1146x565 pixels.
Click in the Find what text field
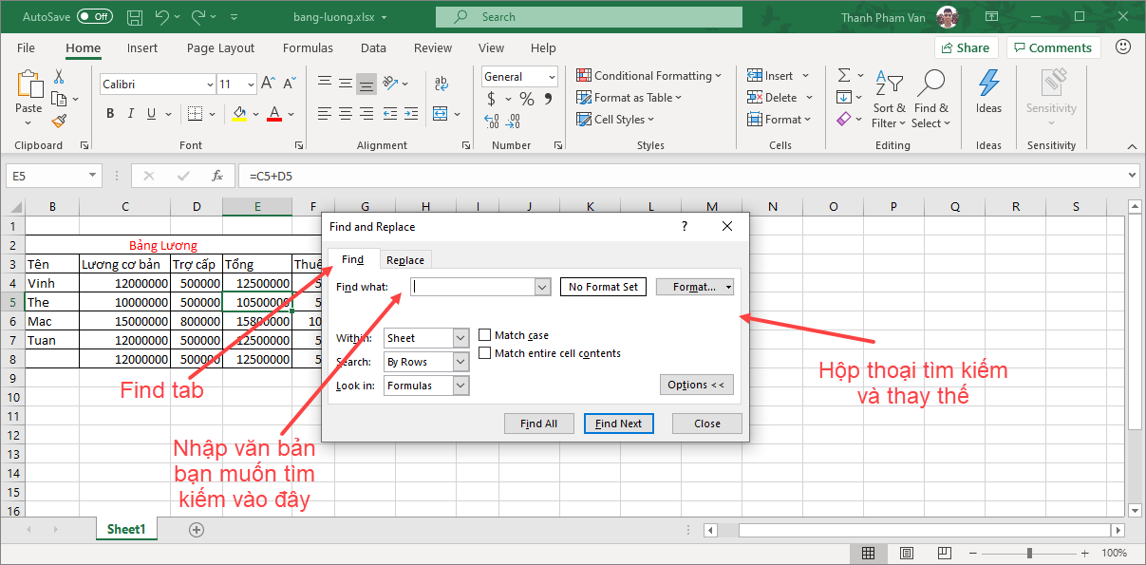click(473, 287)
